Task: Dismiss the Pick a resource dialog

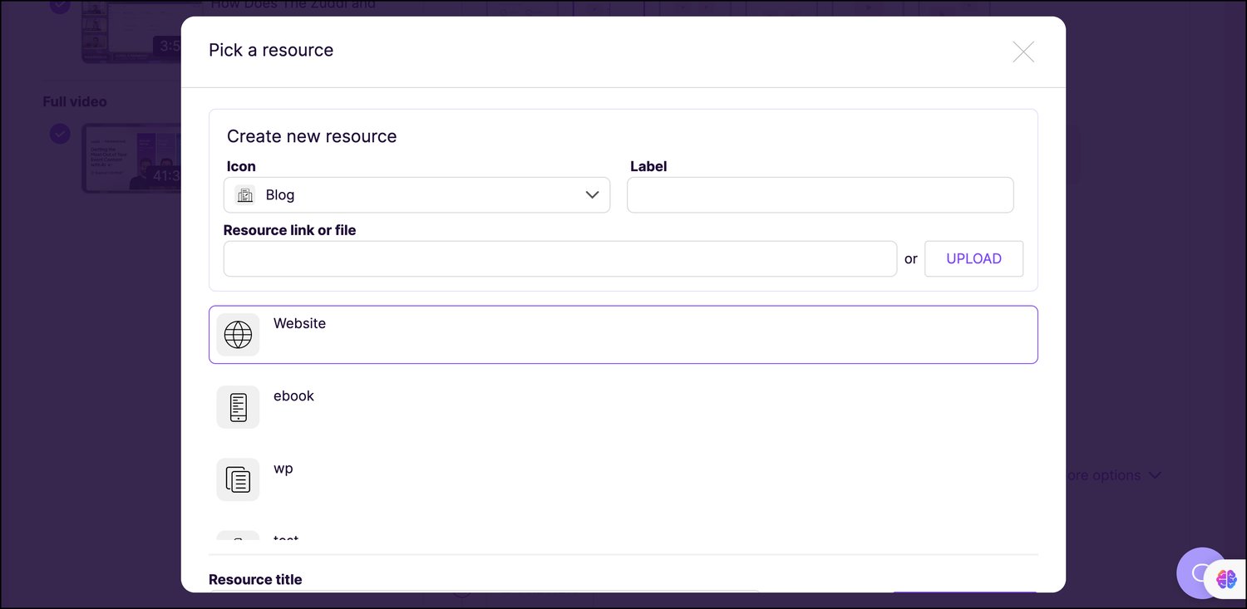Action: click(1023, 52)
